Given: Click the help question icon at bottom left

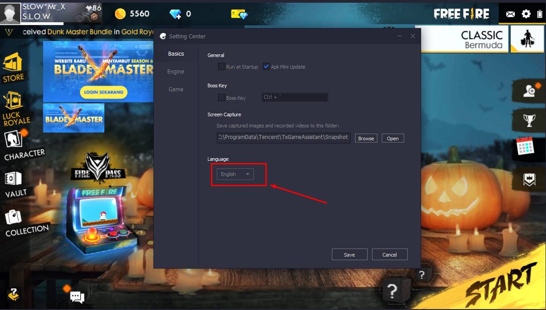Looking at the screenshot, I should pyautogui.click(x=14, y=294).
